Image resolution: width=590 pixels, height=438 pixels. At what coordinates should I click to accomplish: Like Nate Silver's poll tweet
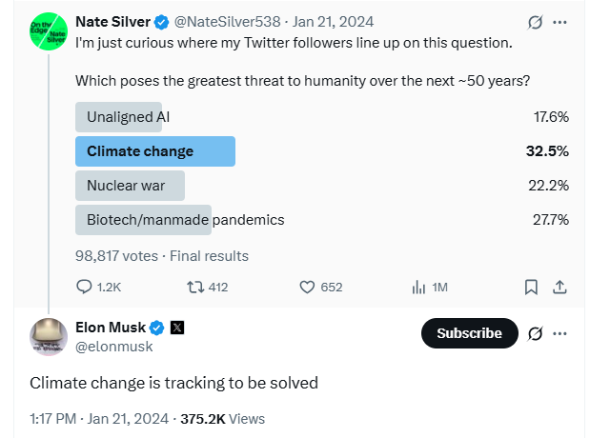tap(308, 287)
